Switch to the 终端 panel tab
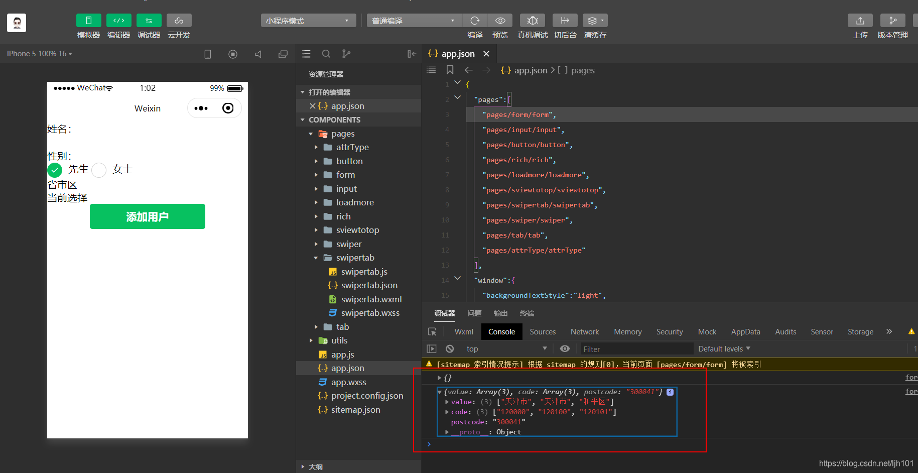The width and height of the screenshot is (918, 473). [527, 313]
